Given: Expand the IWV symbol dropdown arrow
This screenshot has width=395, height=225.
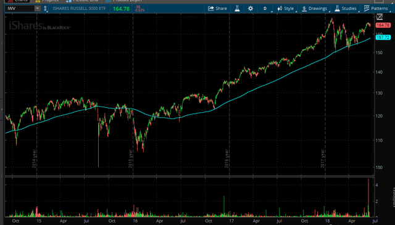Looking at the screenshot, I should [37, 9].
